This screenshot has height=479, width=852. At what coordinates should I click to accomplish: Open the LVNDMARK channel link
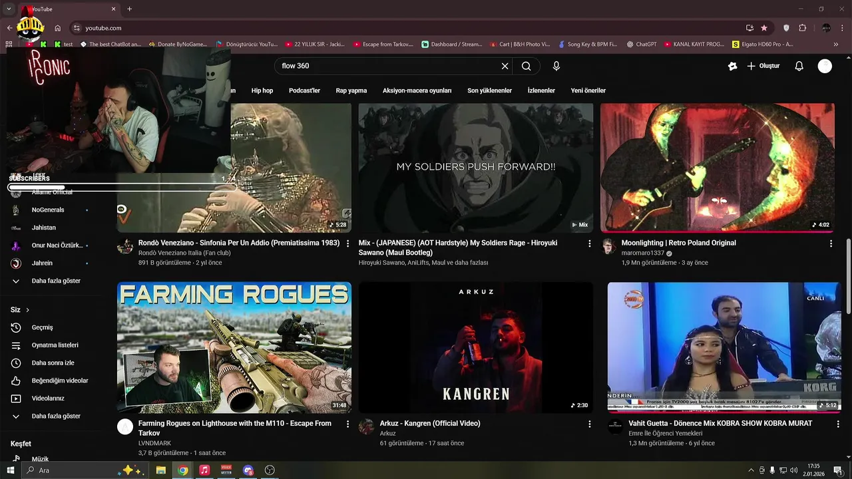(154, 443)
